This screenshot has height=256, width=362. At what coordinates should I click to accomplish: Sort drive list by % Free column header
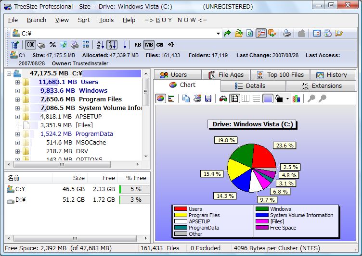click(134, 178)
